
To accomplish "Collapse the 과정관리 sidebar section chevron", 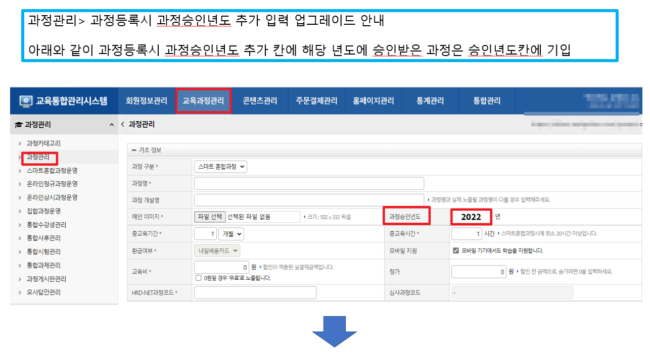I will [111, 125].
